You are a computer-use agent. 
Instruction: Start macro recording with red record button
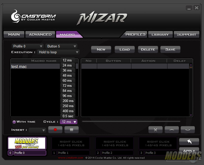point(55,130)
